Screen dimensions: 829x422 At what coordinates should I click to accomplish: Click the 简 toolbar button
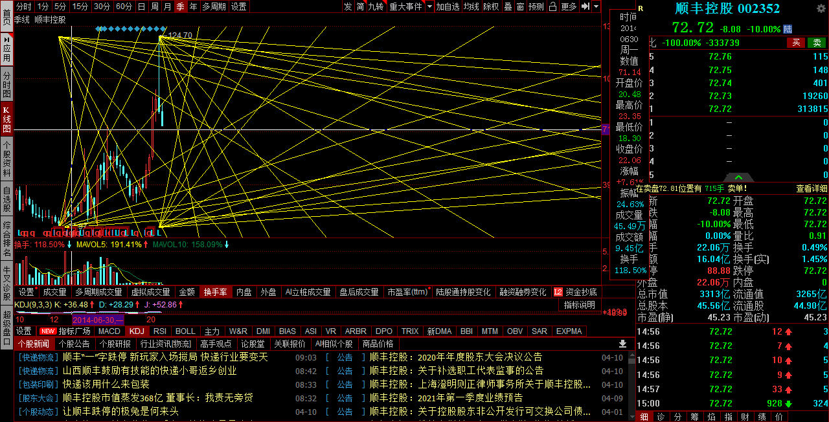[360, 6]
